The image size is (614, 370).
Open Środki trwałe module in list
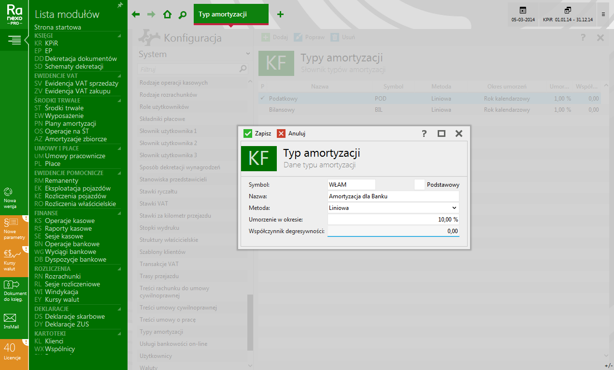(64, 108)
